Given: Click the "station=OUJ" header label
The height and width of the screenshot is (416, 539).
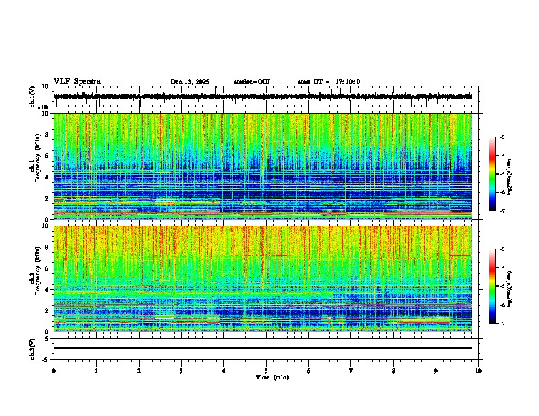Looking at the screenshot, I should point(252,82).
